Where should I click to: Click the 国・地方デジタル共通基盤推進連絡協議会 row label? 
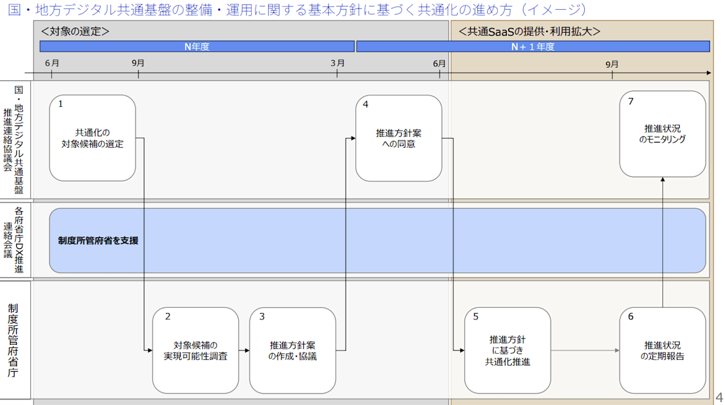click(x=16, y=138)
